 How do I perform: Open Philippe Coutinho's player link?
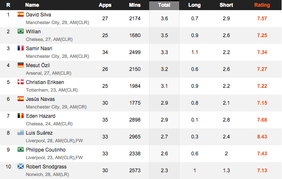(x=46, y=149)
